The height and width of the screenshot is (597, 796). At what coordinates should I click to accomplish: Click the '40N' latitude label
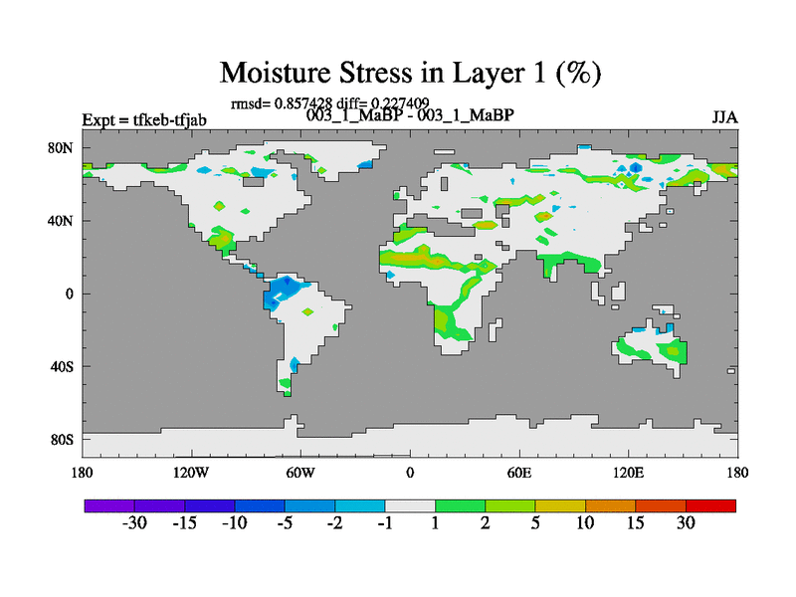[61, 221]
